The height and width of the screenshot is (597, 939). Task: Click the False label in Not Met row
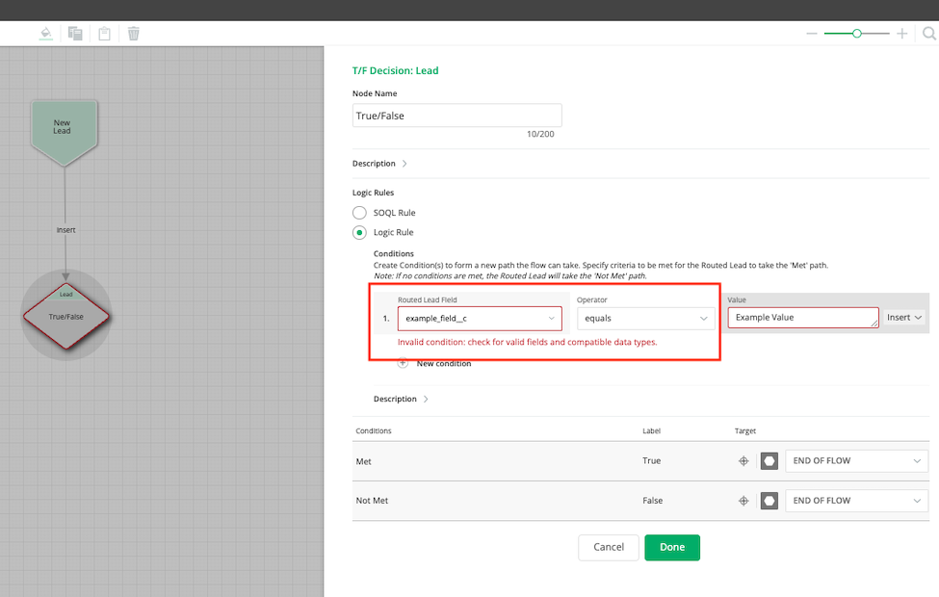653,500
